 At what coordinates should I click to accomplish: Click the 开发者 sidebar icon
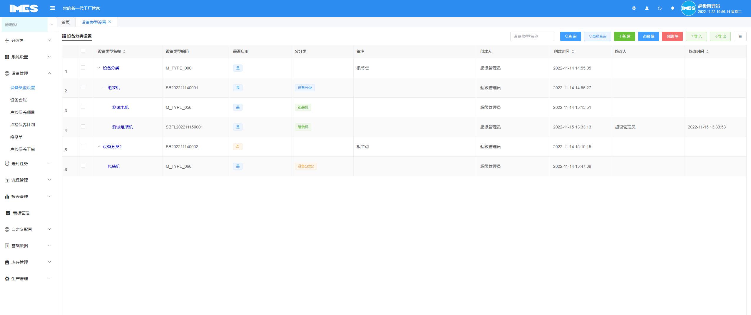tap(7, 40)
